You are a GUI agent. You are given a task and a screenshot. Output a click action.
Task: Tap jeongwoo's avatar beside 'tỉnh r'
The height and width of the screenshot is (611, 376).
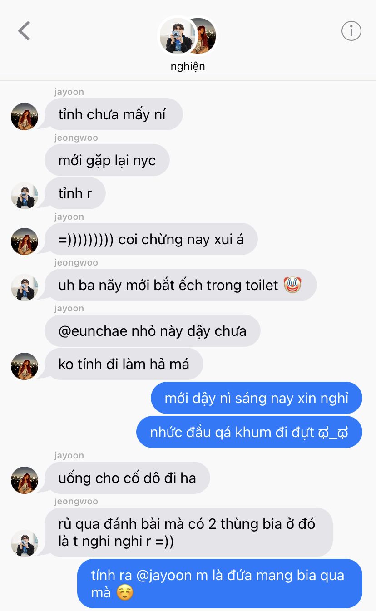click(25, 196)
